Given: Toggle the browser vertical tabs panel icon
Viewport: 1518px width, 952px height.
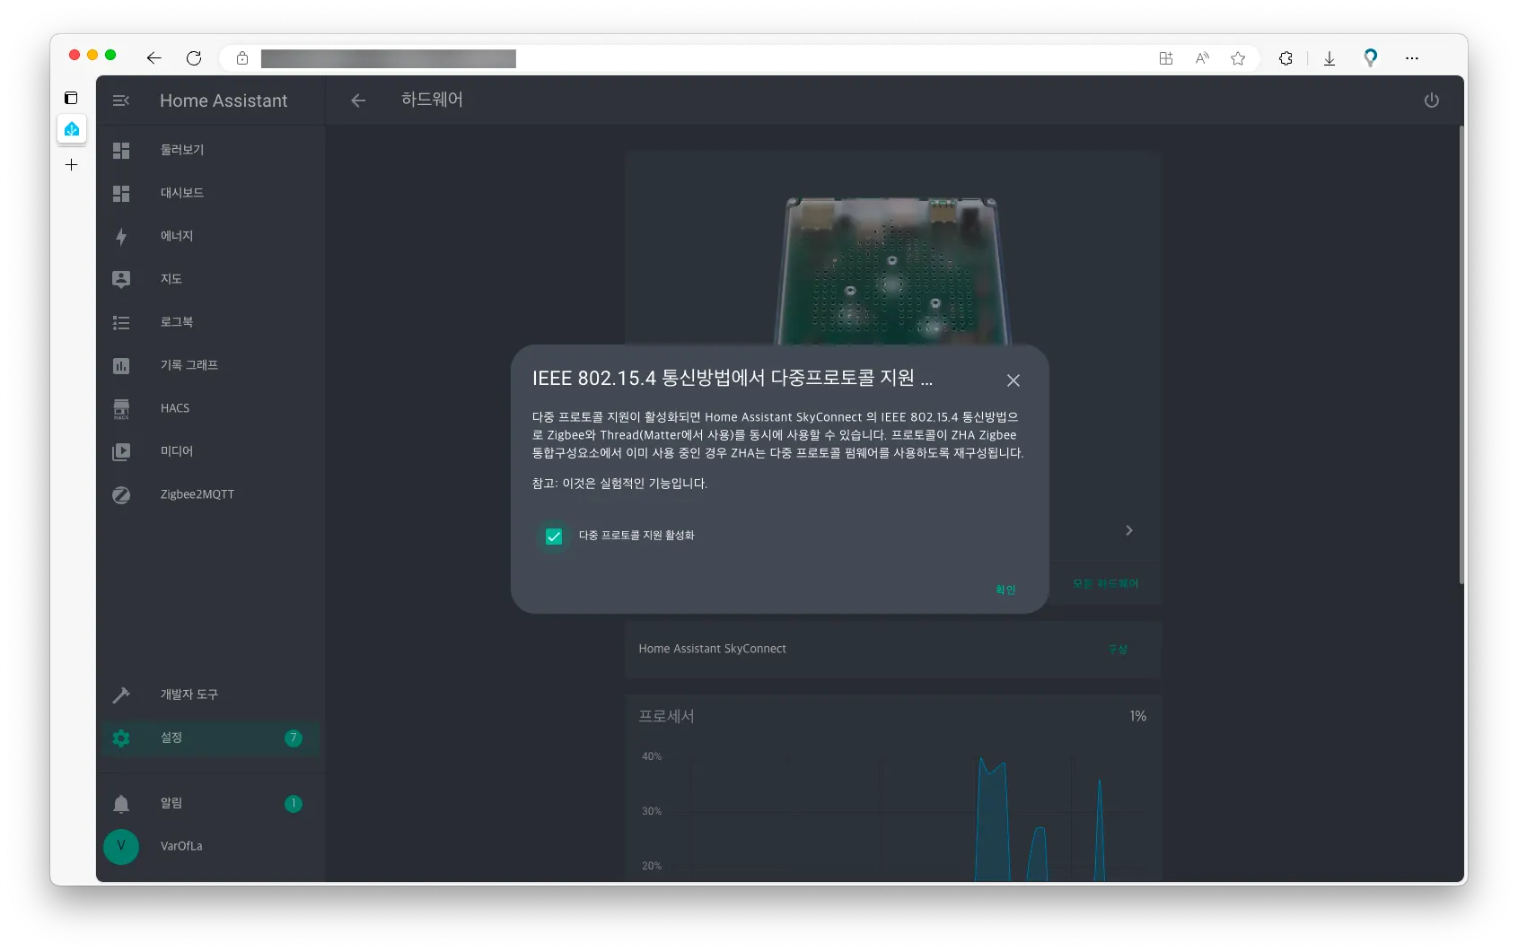Looking at the screenshot, I should pyautogui.click(x=71, y=98).
